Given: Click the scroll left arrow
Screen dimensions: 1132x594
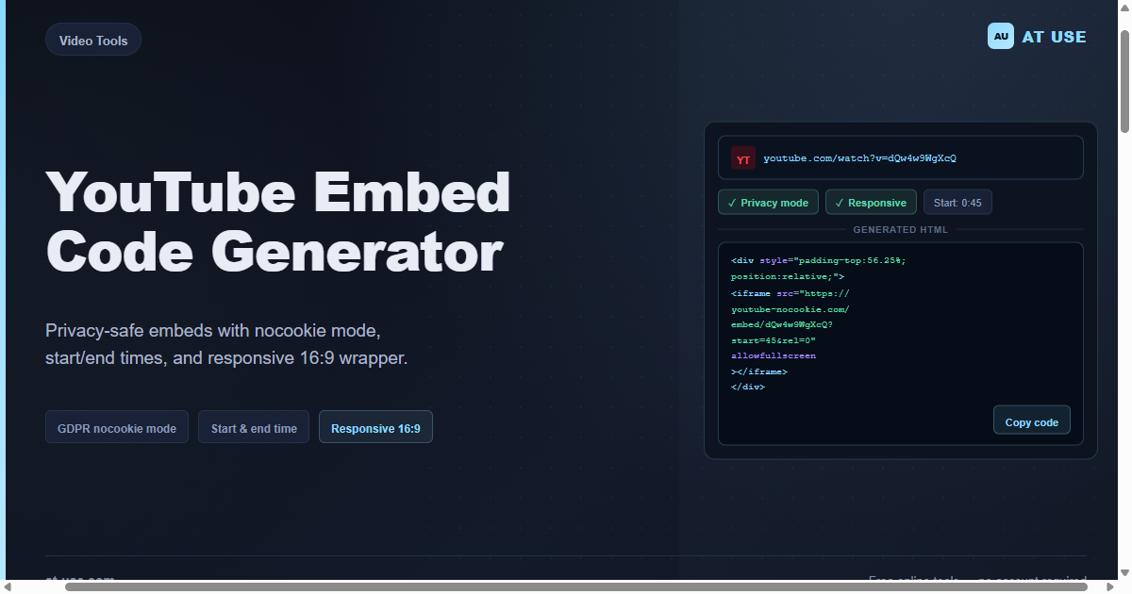Looking at the screenshot, I should click(8, 586).
